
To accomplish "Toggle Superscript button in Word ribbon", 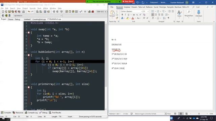I will tap(140, 15).
